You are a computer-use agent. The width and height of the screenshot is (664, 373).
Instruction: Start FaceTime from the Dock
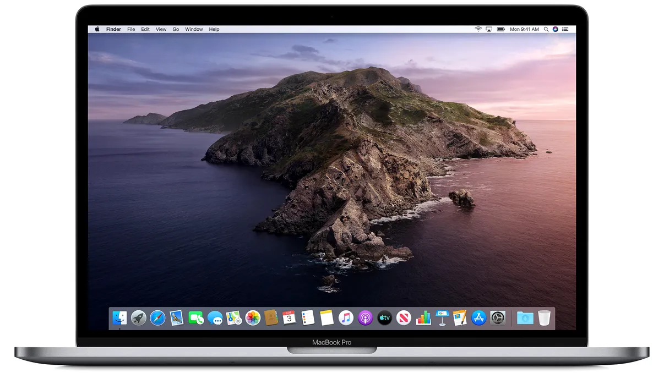click(195, 318)
